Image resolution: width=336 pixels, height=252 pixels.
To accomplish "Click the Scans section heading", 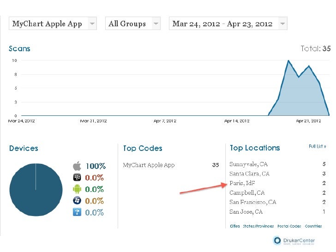I will (x=19, y=48).
